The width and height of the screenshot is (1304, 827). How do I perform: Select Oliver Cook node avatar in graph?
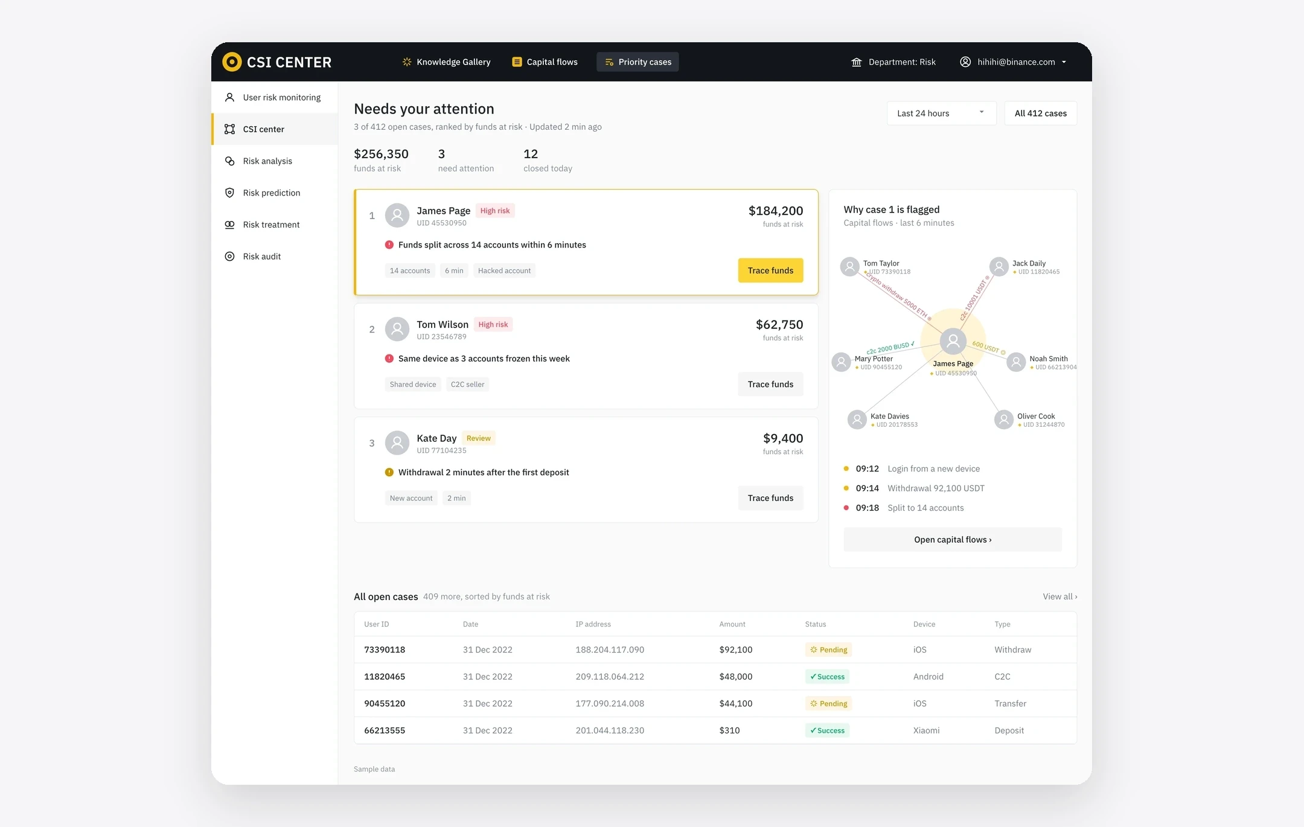[x=1004, y=420]
